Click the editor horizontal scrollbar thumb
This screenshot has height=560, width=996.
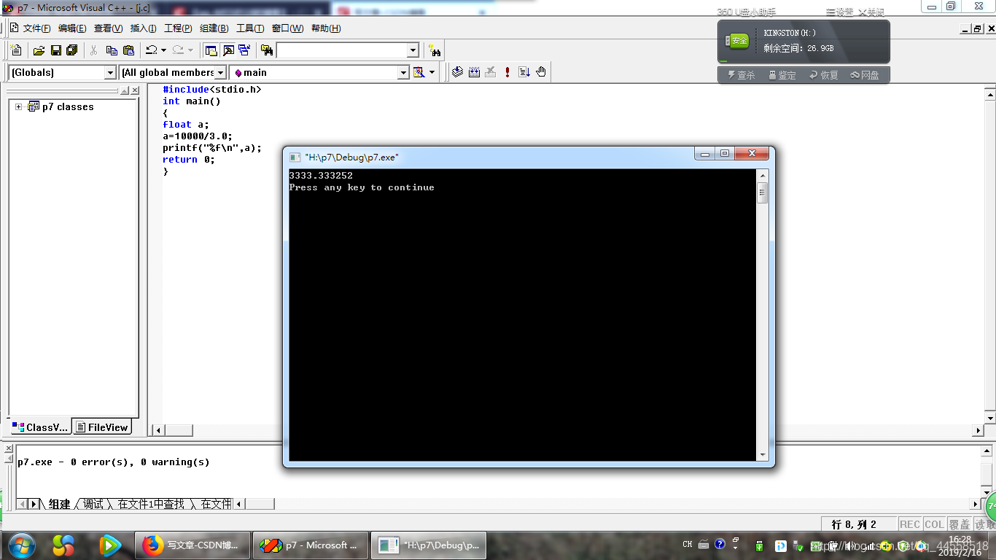click(x=179, y=430)
